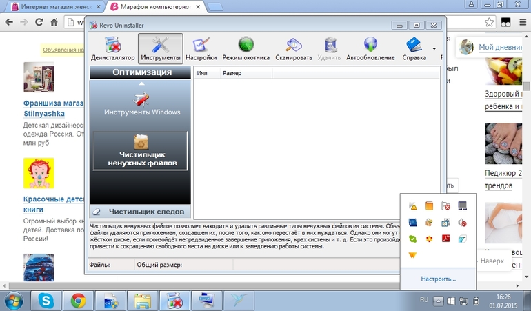Open Windows Explorer folder on taskbar
This screenshot has height=311, width=531.
143,301
